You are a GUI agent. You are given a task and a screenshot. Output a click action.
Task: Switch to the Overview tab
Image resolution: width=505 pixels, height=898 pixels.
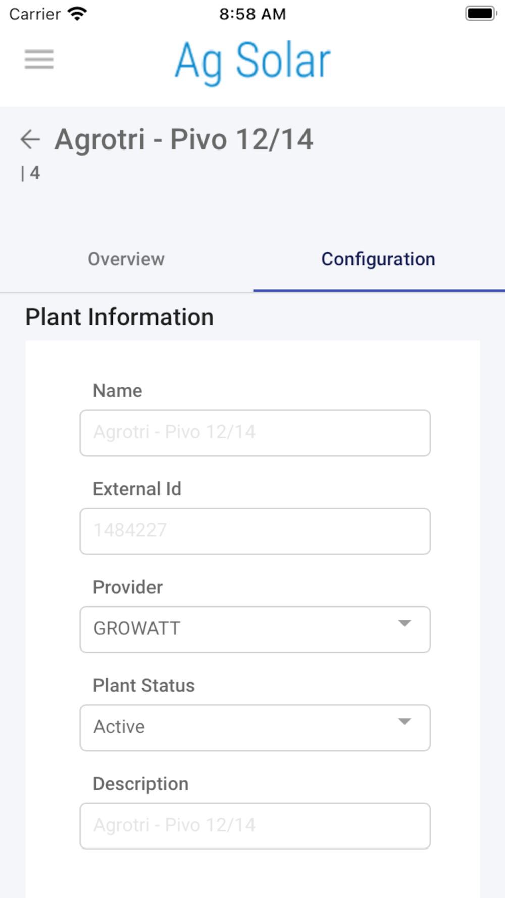(x=126, y=259)
